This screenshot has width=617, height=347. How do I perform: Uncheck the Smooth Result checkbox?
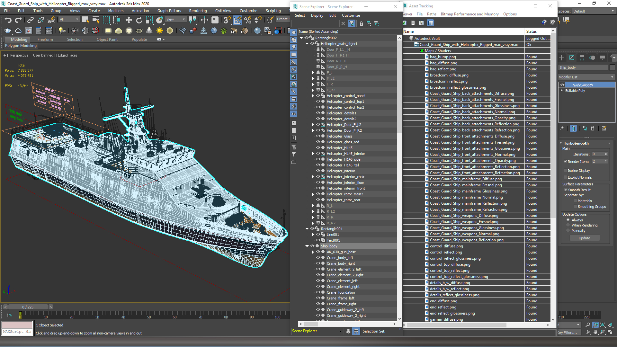click(x=566, y=190)
